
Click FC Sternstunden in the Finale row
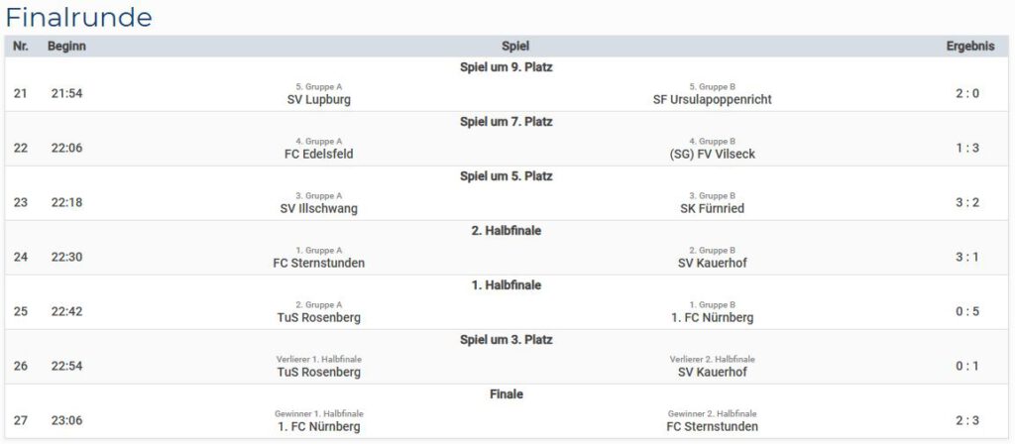point(712,426)
